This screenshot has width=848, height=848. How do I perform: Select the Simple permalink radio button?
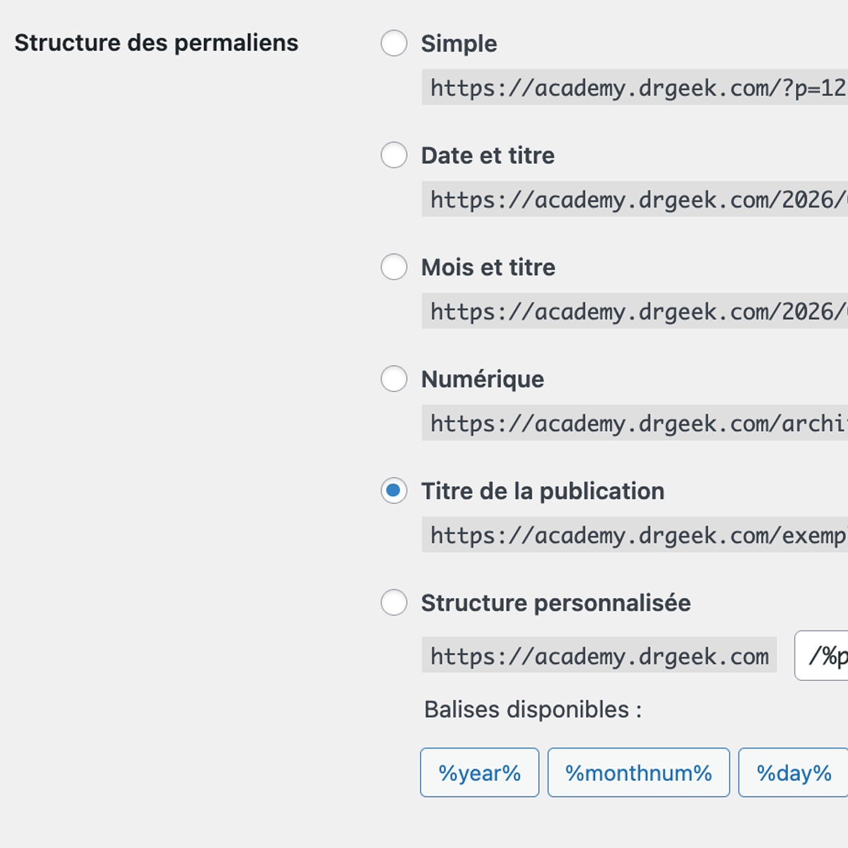click(394, 43)
